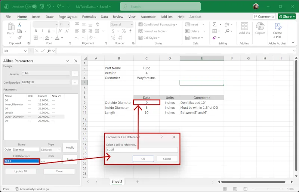Screen dimensions: 299x192
Task: Click the Save icon in title bar
Action: [x=42, y=6]
